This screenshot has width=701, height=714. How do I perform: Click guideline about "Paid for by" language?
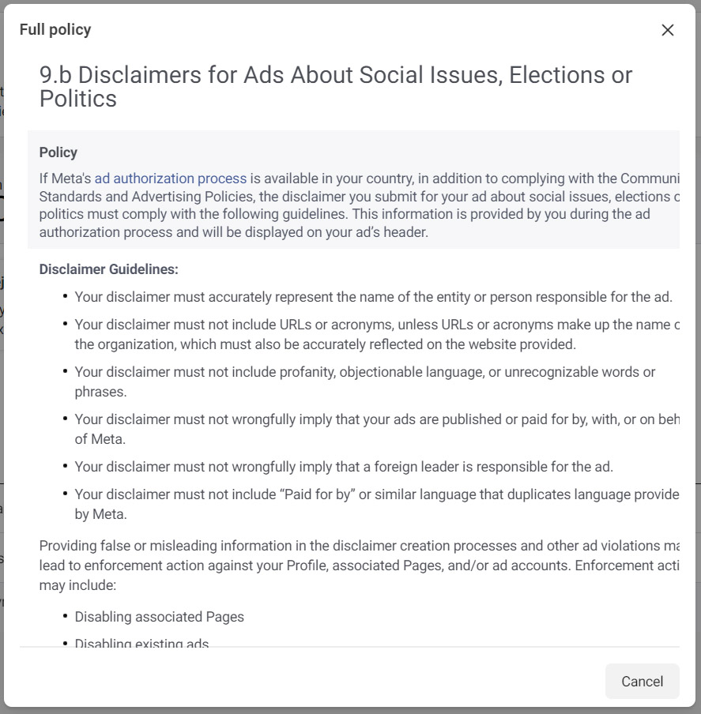[373, 504]
